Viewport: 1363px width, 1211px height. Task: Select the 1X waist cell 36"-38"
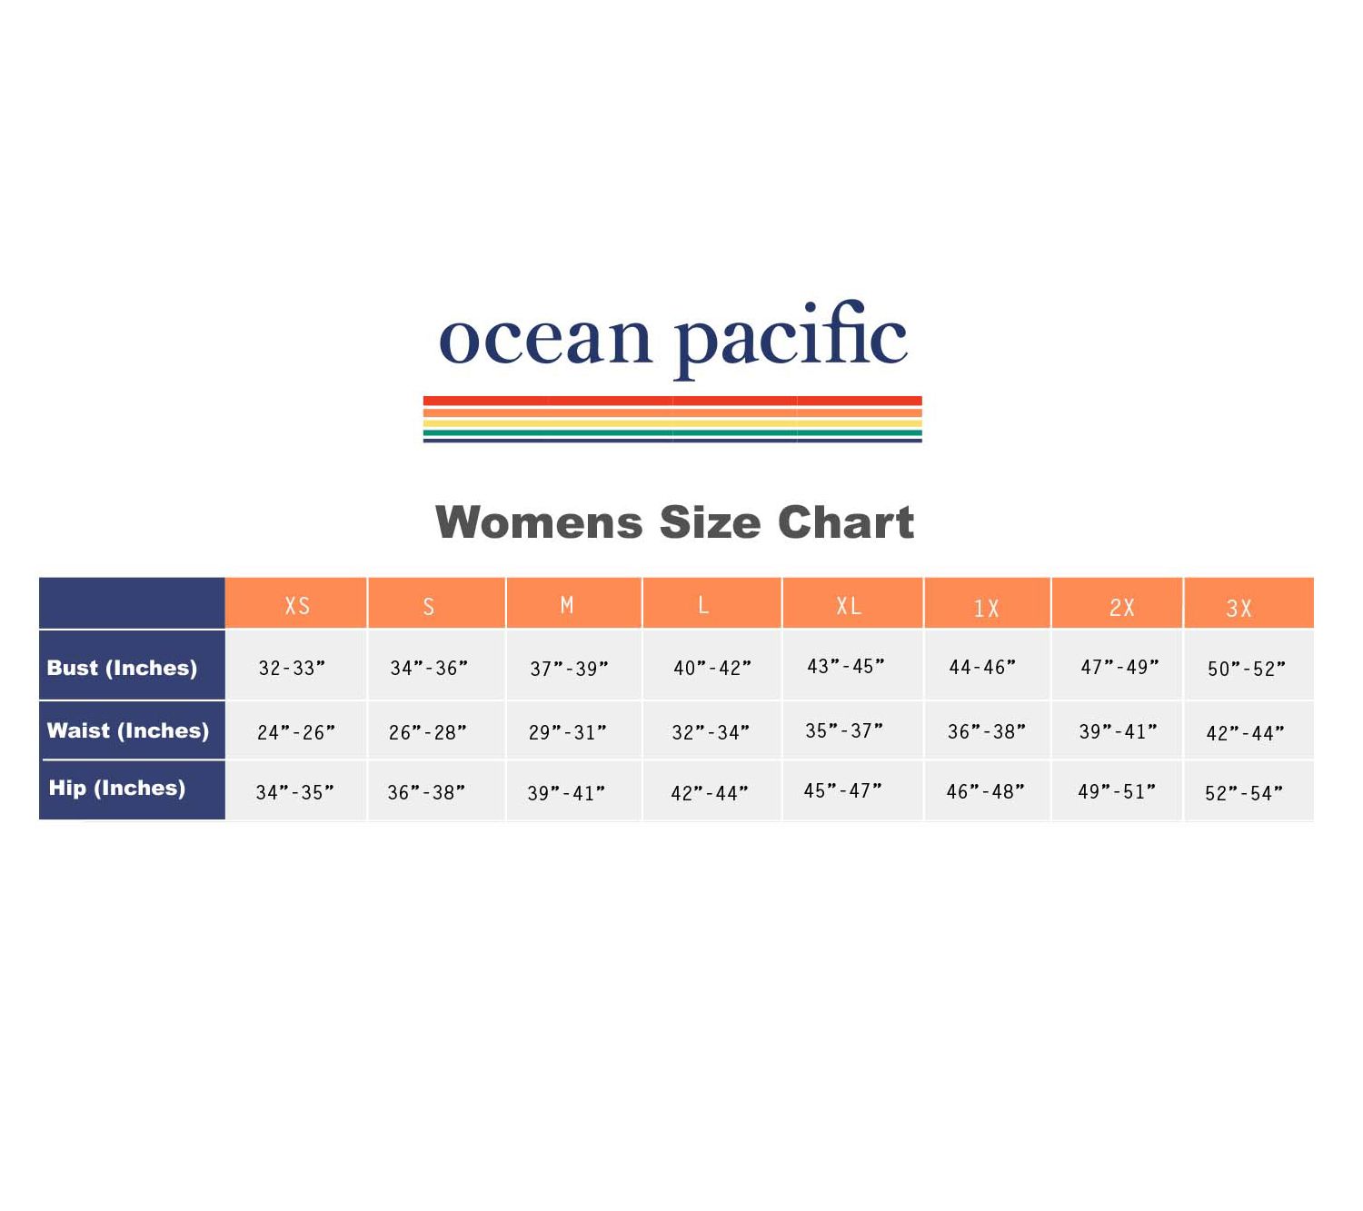tap(987, 731)
